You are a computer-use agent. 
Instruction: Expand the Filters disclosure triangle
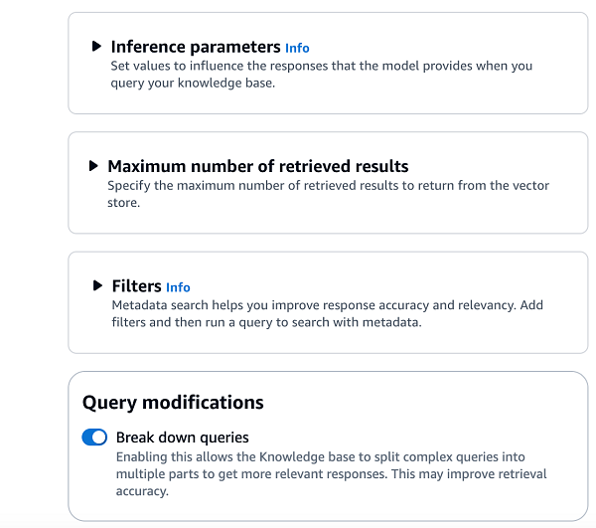click(x=97, y=285)
